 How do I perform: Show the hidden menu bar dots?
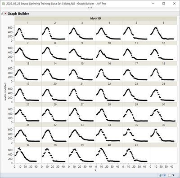click(x=90, y=8)
